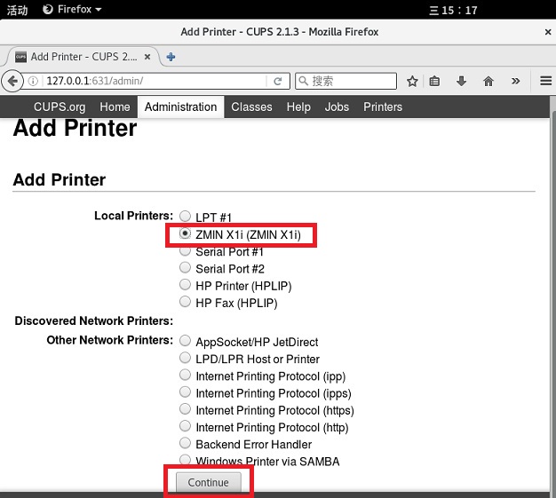Select Windows Printer via SAMBA option
Viewport: 556px width, 498px height.
tap(185, 460)
